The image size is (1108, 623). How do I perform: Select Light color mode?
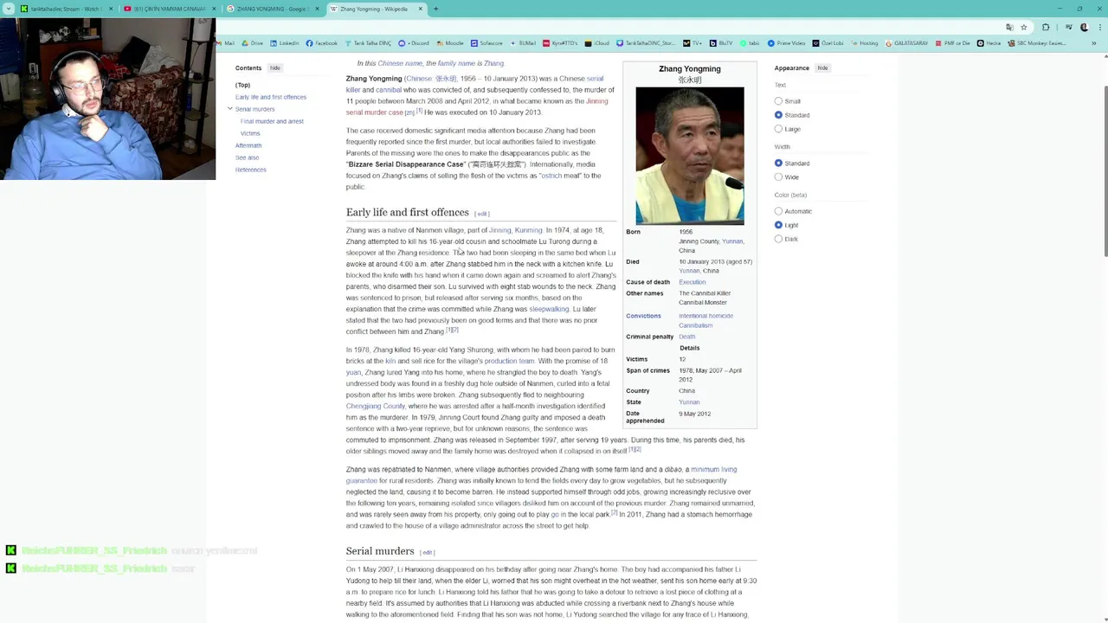(778, 225)
